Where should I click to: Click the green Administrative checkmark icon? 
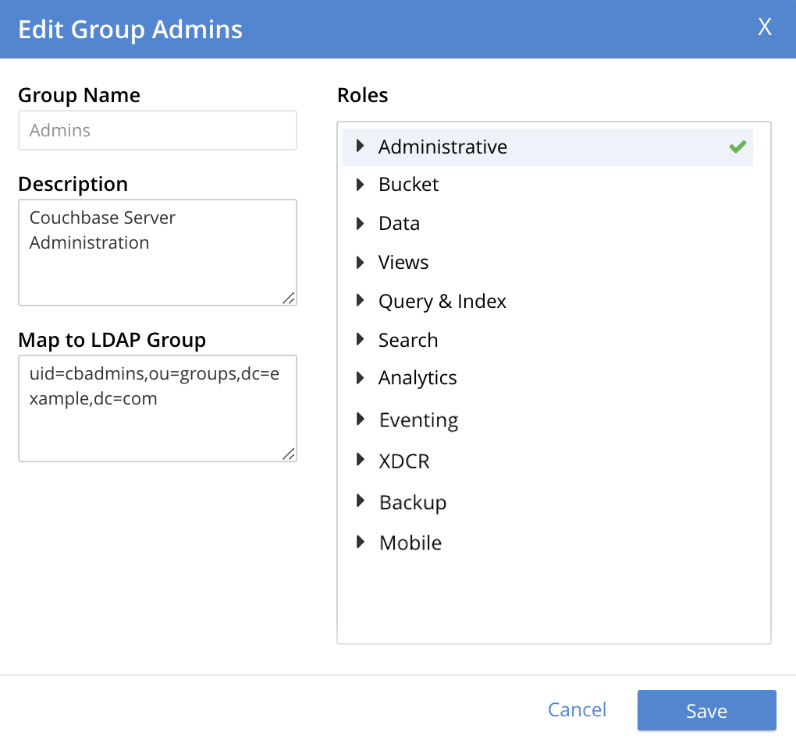pyautogui.click(x=737, y=147)
